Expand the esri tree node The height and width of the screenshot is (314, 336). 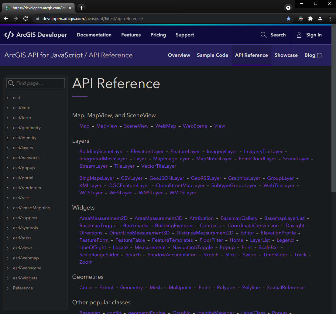pos(8,98)
